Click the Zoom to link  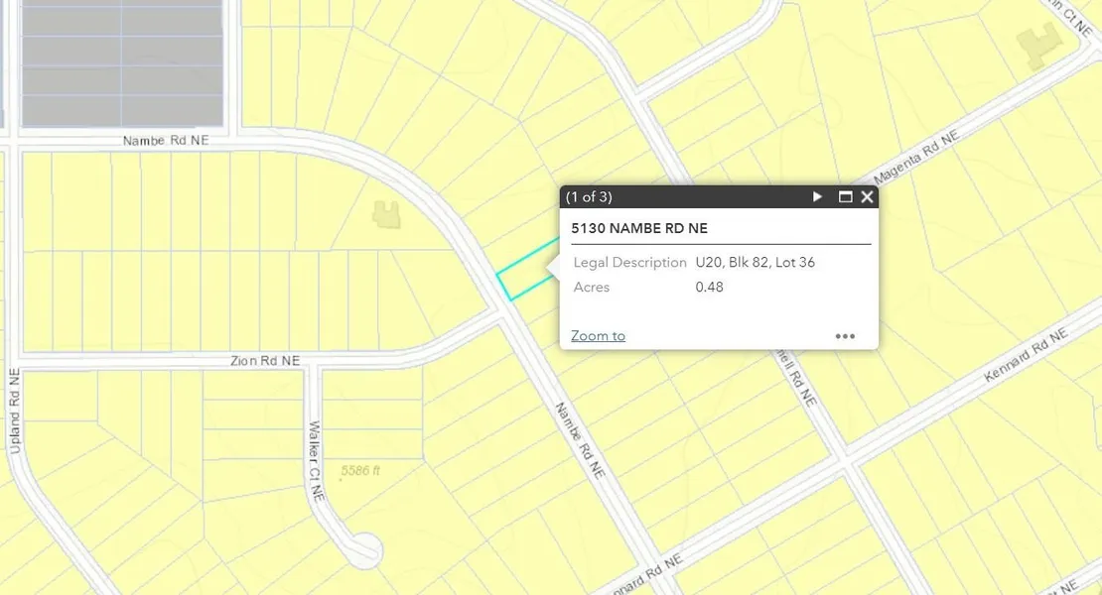[x=598, y=336]
